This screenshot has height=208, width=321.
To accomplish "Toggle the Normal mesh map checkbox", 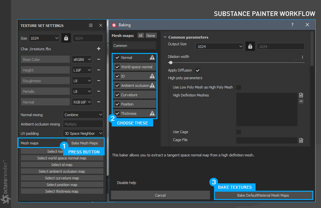I will (x=117, y=58).
